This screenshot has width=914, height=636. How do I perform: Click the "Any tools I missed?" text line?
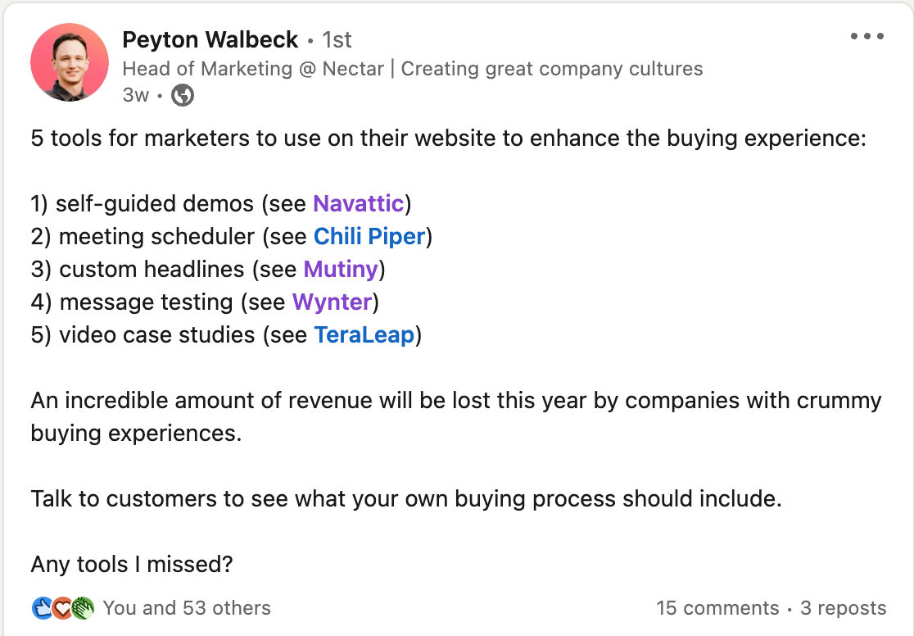click(132, 565)
